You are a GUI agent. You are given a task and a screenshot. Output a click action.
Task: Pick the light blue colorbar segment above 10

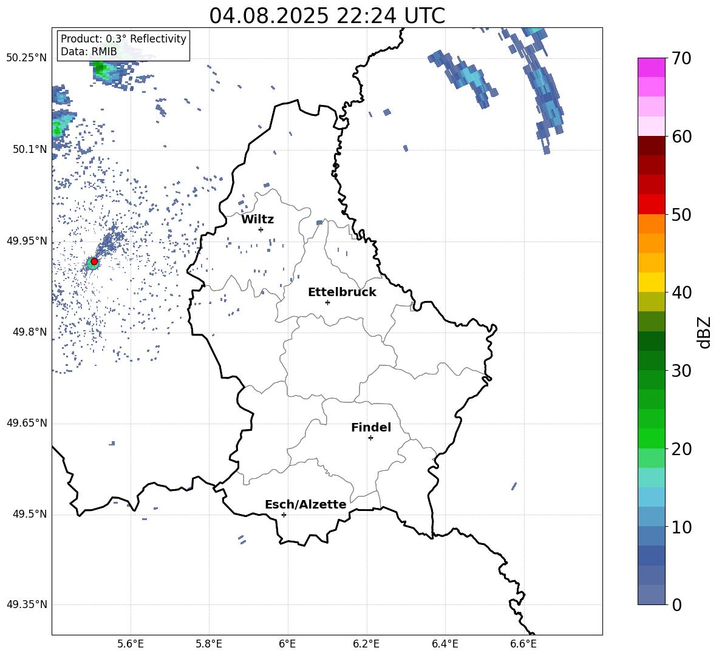[652, 497]
